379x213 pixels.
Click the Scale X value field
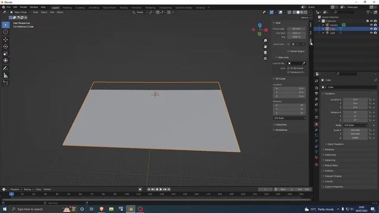[x=355, y=130]
